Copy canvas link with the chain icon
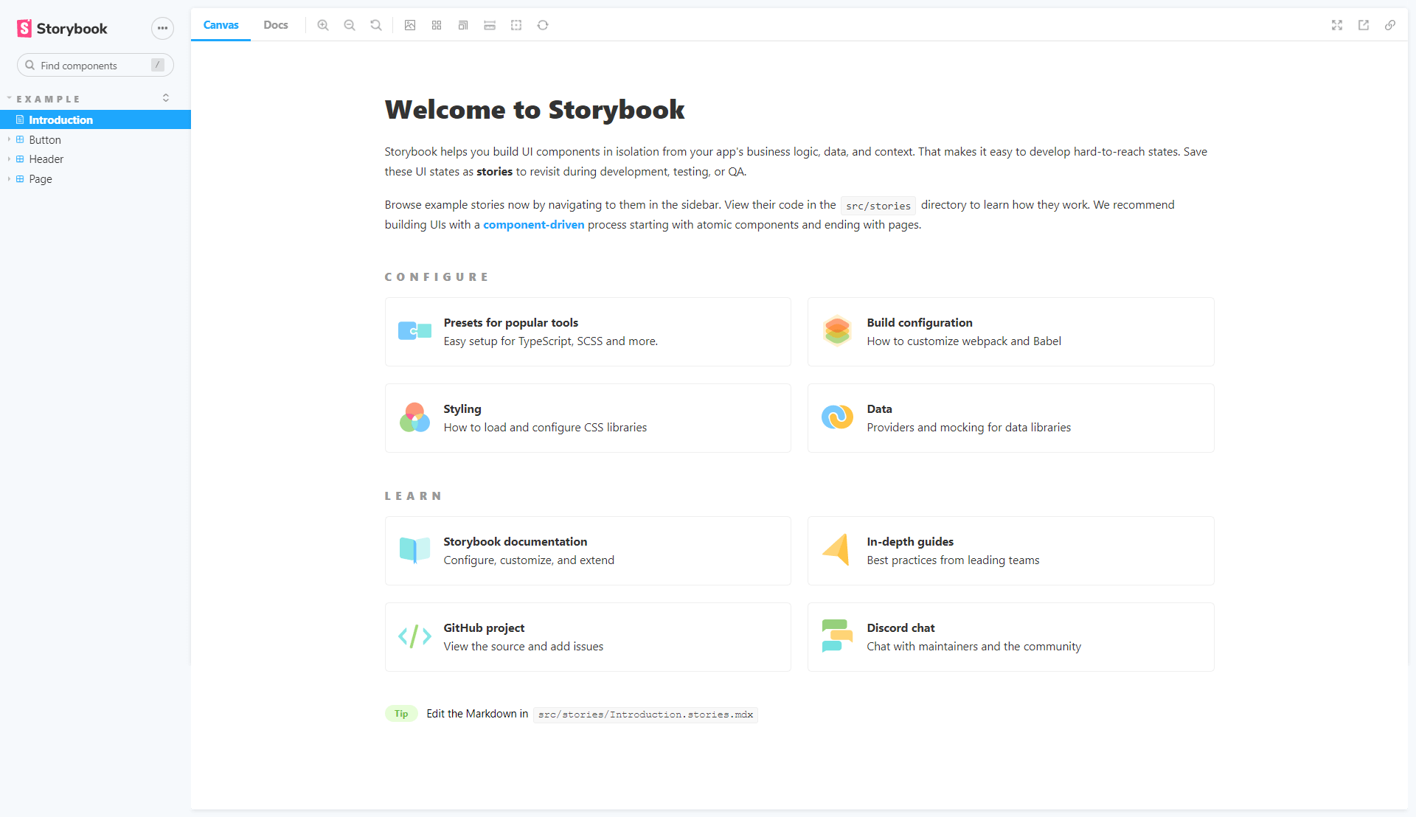The width and height of the screenshot is (1416, 817). 1390,25
